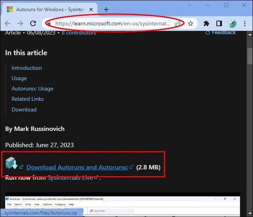Click Category in the Autoruns screenshot menu
This screenshot has height=217, width=253.
(x=60, y=204)
